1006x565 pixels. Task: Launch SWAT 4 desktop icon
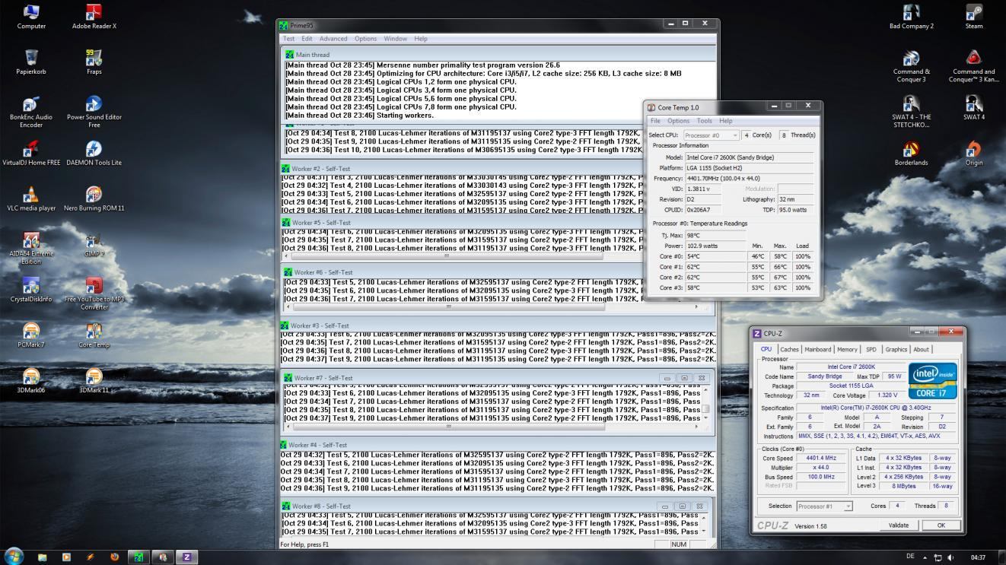(974, 107)
